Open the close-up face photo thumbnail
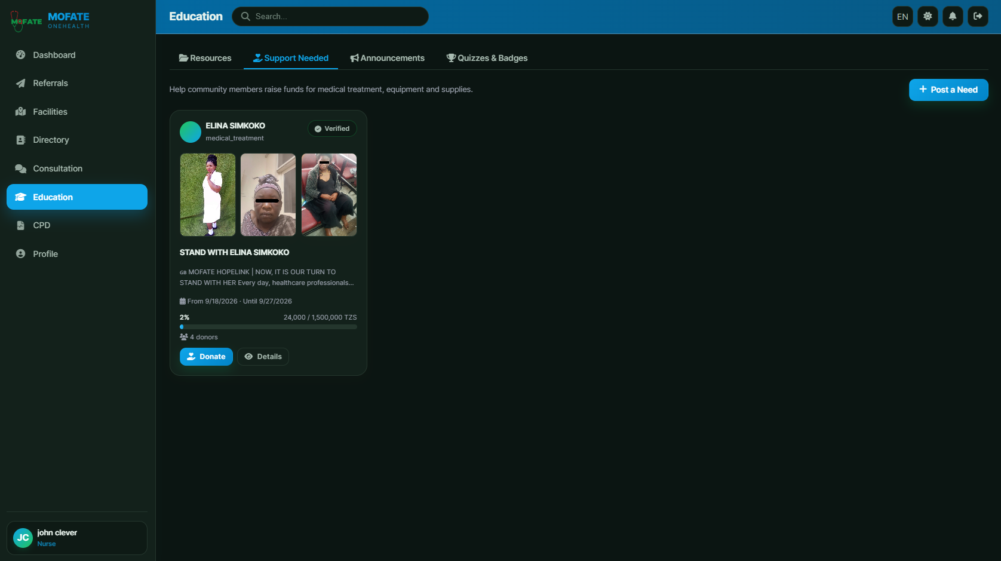The width and height of the screenshot is (1001, 561). coord(268,195)
